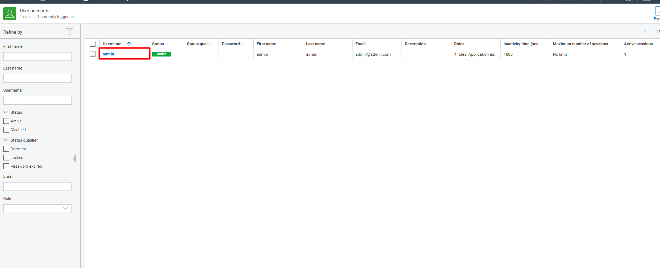The image size is (660, 268).
Task: Focus the Username filter field
Action: tap(37, 100)
